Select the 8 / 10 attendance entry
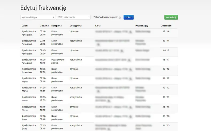The width and height of the screenshot is (211, 131). pyautogui.click(x=166, y=50)
